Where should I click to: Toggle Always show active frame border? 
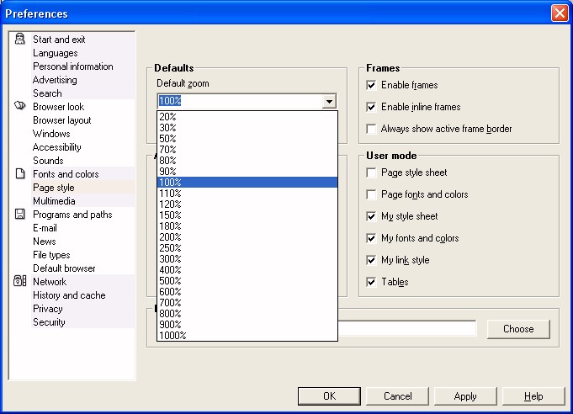(x=372, y=129)
